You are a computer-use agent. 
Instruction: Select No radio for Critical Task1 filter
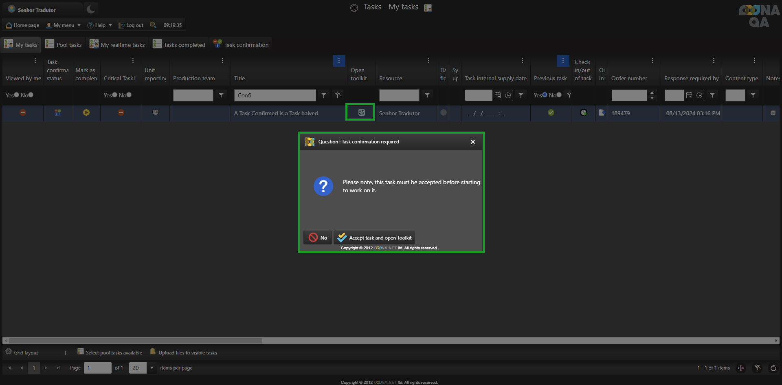[129, 95]
